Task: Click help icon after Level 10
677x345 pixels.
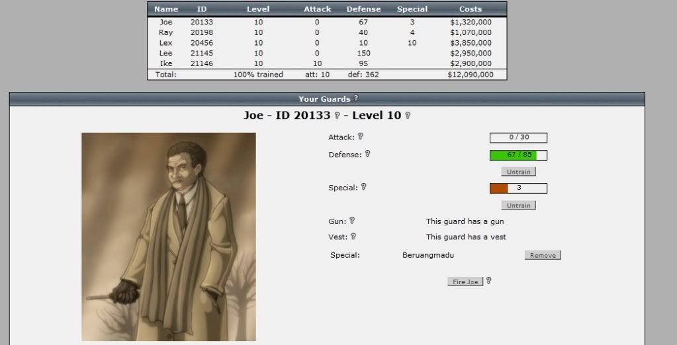Action: click(x=408, y=116)
